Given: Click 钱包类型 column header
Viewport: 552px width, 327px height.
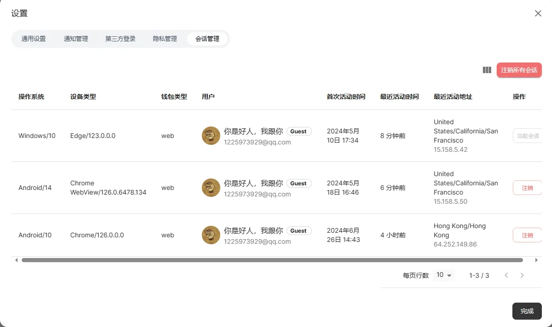Looking at the screenshot, I should (x=174, y=97).
